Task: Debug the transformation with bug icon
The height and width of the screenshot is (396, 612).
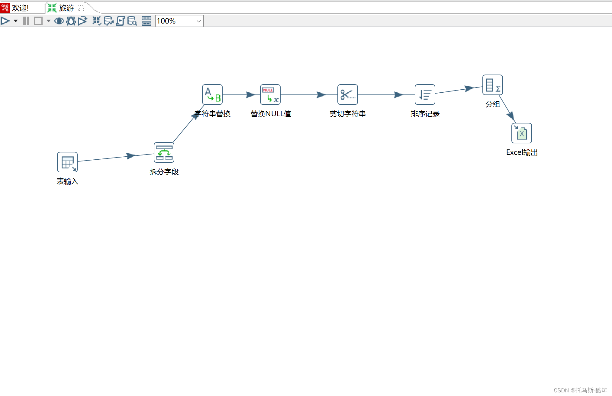Action: pyautogui.click(x=71, y=21)
